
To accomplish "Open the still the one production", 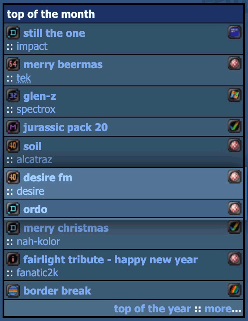I will click(54, 33).
